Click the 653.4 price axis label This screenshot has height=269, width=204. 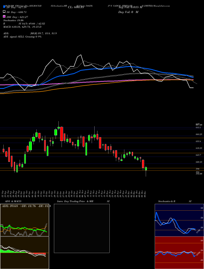click(x=198, y=141)
